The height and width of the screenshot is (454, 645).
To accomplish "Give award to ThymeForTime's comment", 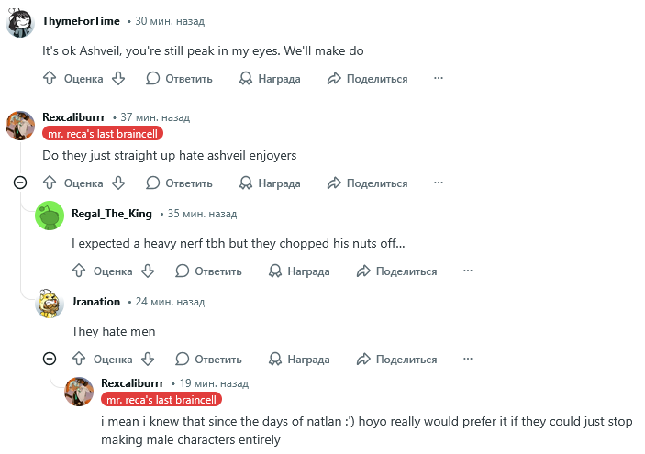I will [269, 79].
